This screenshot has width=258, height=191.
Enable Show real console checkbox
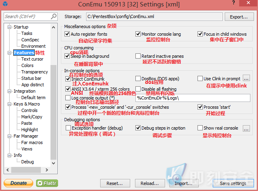coord(200,128)
